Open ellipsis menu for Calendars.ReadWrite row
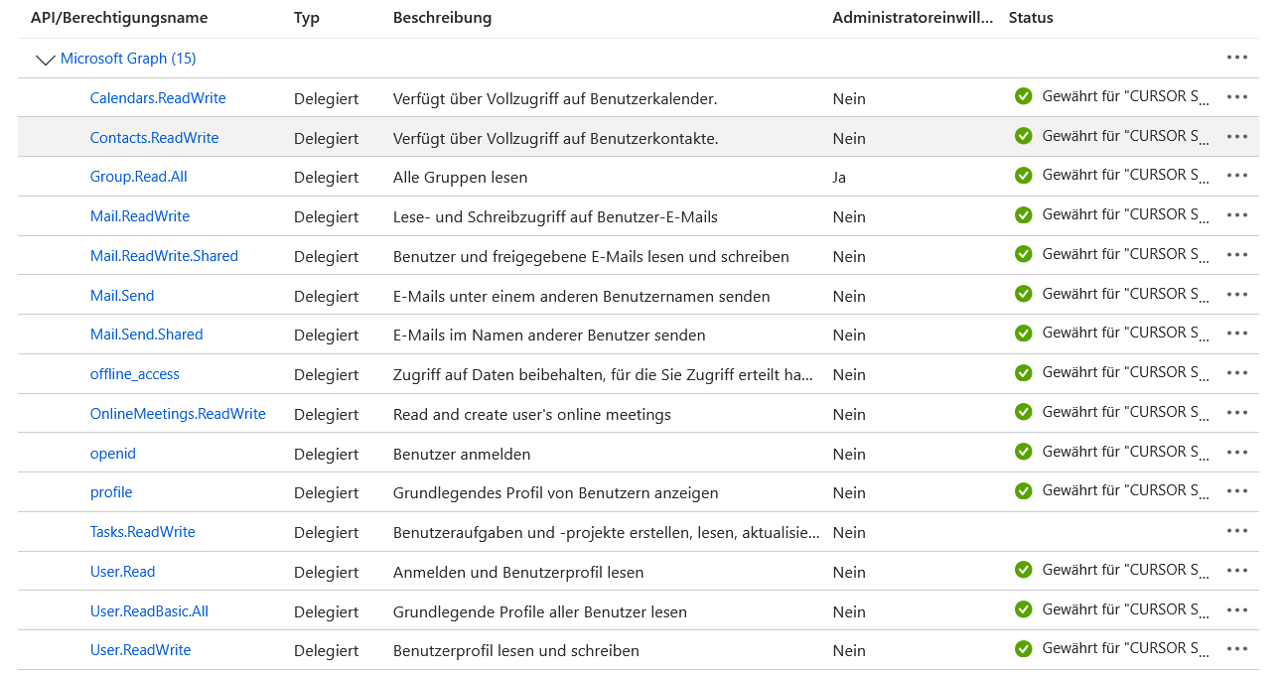Screen dimensions: 1287x673 click(1236, 96)
